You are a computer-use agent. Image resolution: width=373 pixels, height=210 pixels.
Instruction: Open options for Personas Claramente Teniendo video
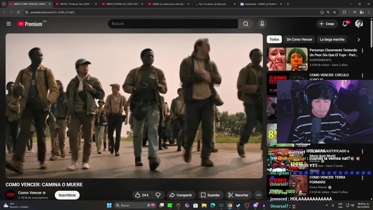[x=363, y=50]
